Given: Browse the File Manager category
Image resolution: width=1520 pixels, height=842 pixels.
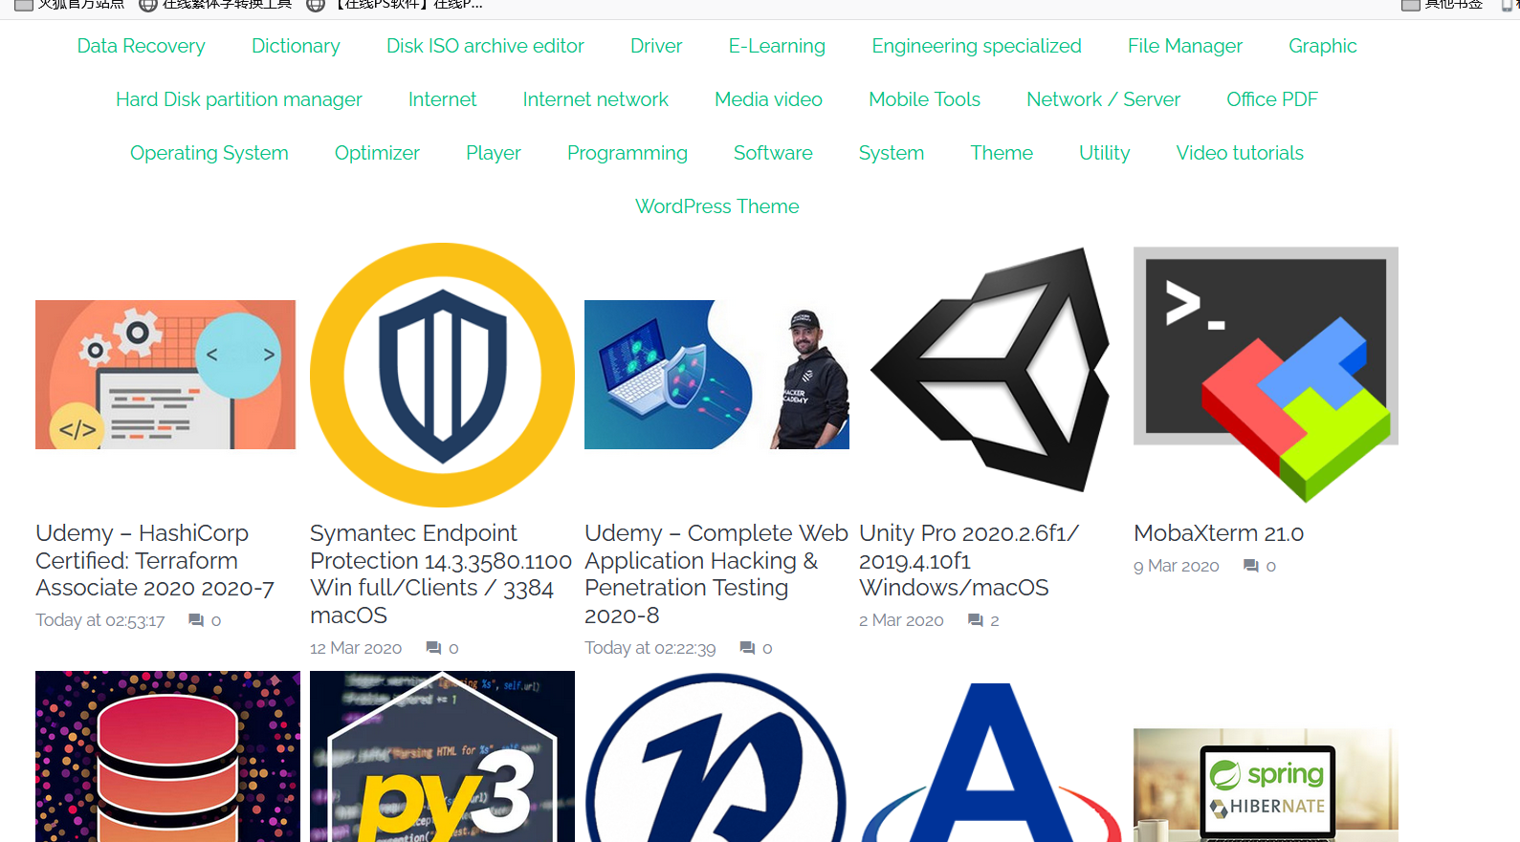Looking at the screenshot, I should pos(1184,46).
